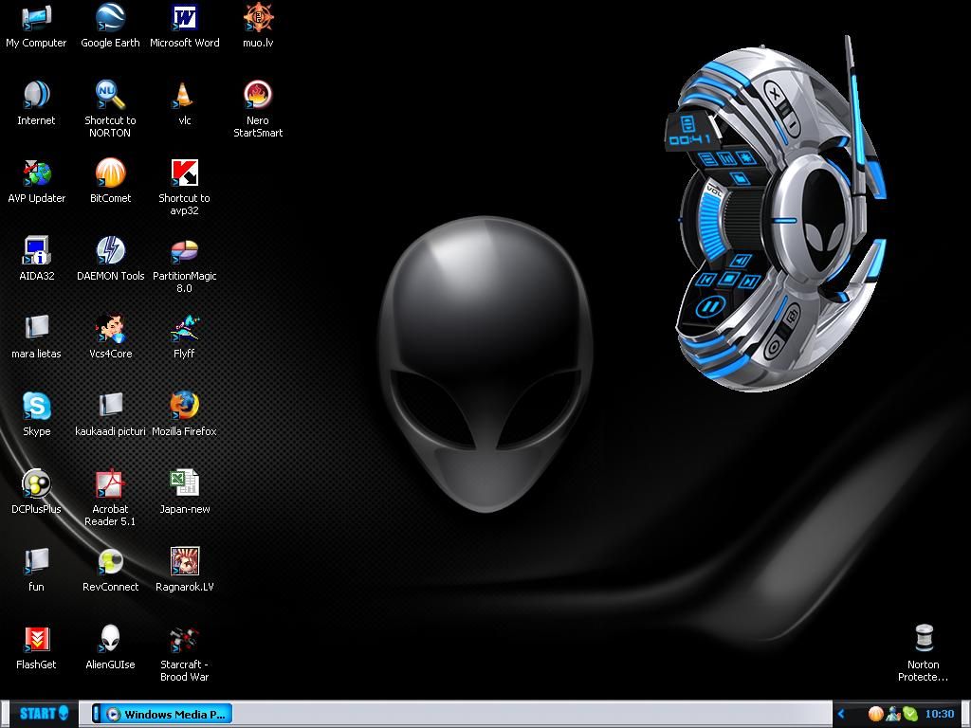Open file via media player folder button
Viewport: 971px width, 728px height.
[x=739, y=178]
